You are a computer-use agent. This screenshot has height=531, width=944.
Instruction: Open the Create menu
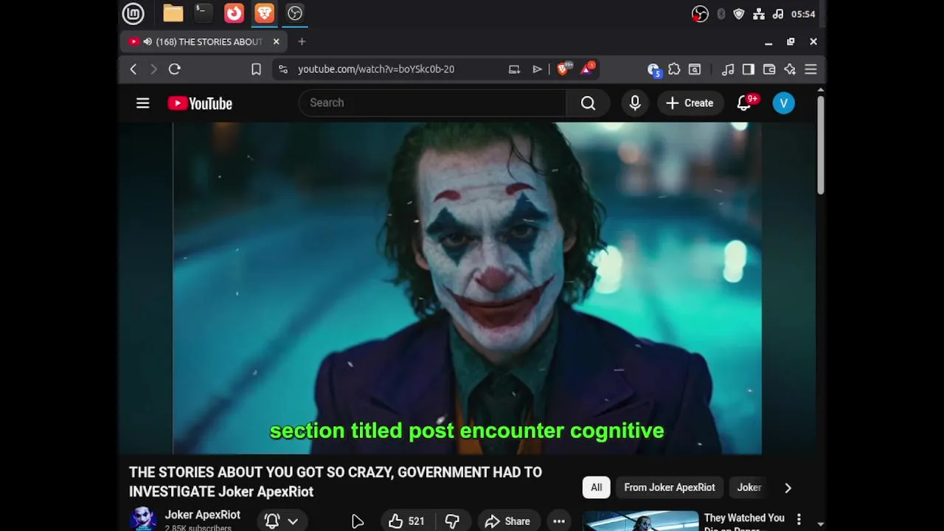[x=690, y=103]
